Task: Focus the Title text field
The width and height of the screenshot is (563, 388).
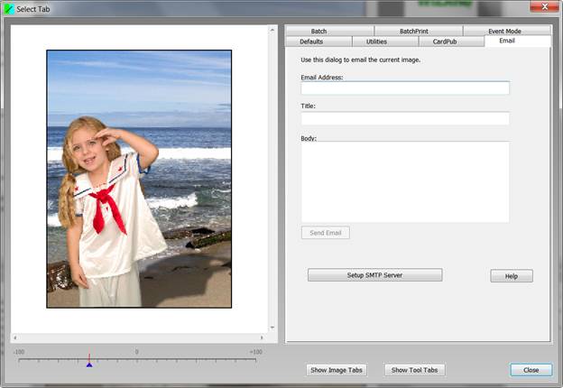Action: (x=405, y=118)
